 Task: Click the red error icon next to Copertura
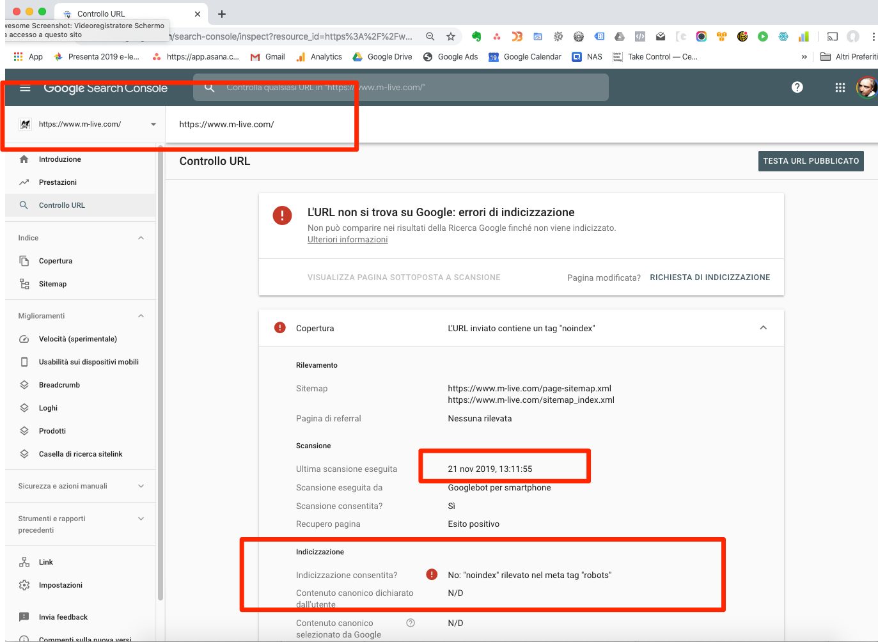point(279,327)
